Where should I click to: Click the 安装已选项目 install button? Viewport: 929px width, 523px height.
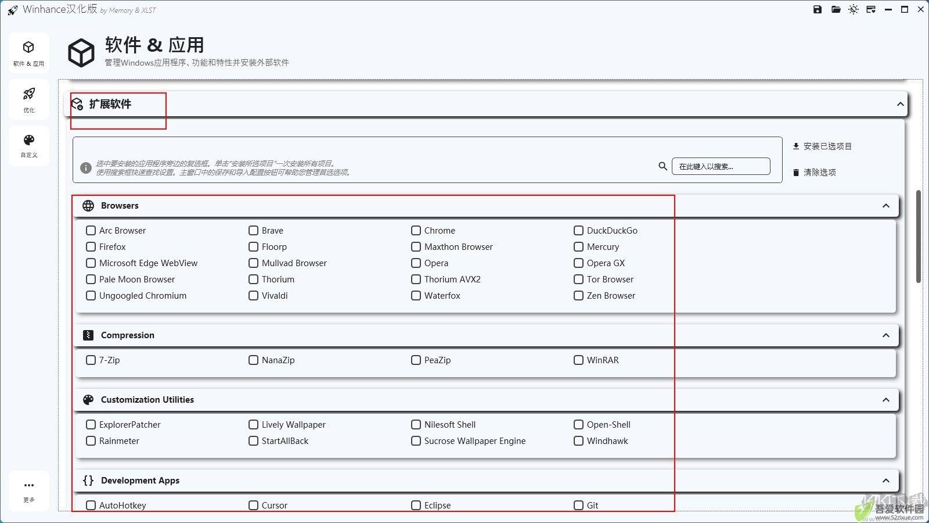(x=822, y=146)
